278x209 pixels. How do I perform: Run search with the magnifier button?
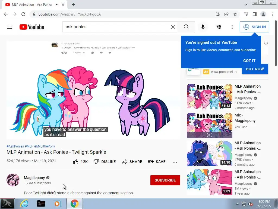pyautogui.click(x=186, y=27)
